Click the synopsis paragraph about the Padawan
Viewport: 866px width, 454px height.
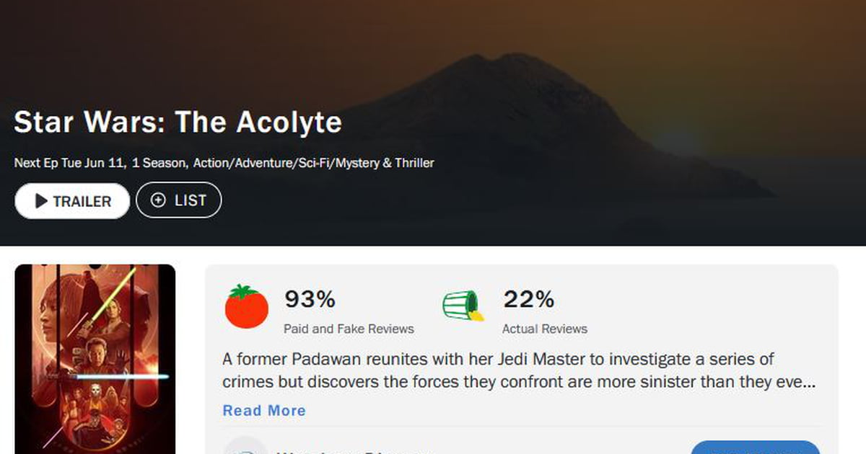point(519,370)
